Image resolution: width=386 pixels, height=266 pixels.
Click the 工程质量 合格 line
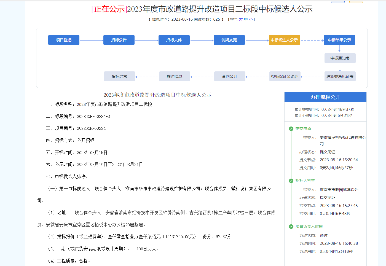(69, 261)
